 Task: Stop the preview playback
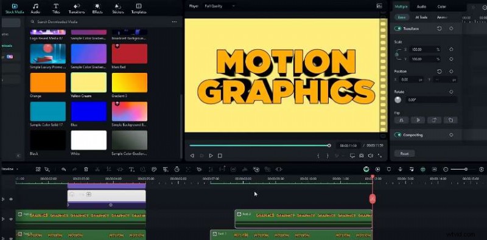coord(220,156)
